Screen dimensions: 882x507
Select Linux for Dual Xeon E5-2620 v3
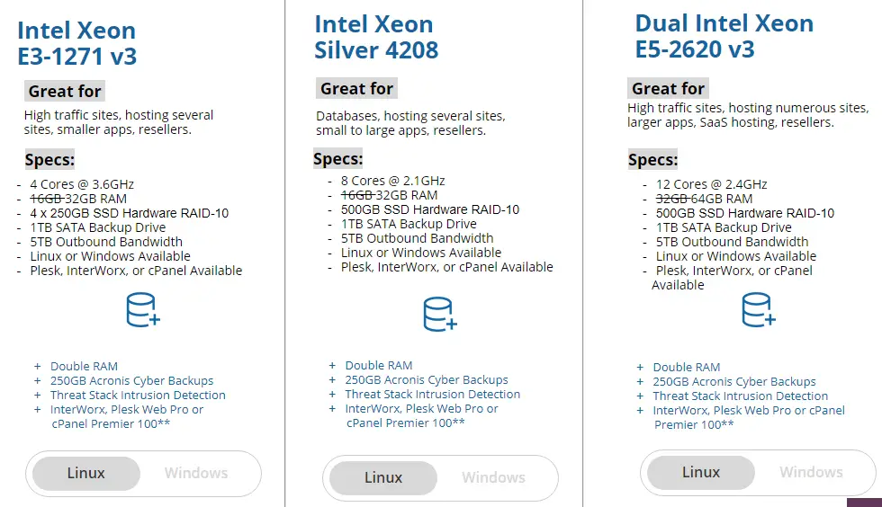click(x=701, y=472)
